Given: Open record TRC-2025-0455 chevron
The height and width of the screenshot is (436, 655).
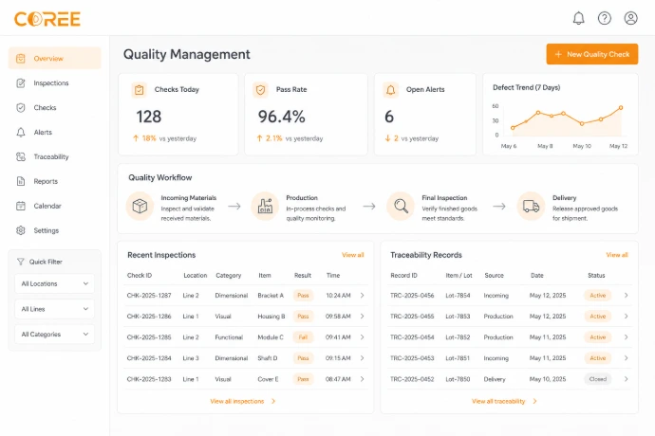Looking at the screenshot, I should coord(626,317).
